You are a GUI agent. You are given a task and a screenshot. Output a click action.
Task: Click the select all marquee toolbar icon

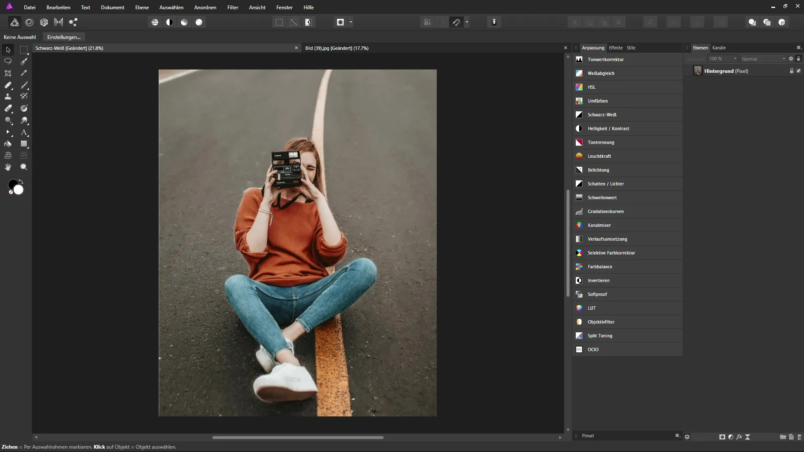(279, 22)
